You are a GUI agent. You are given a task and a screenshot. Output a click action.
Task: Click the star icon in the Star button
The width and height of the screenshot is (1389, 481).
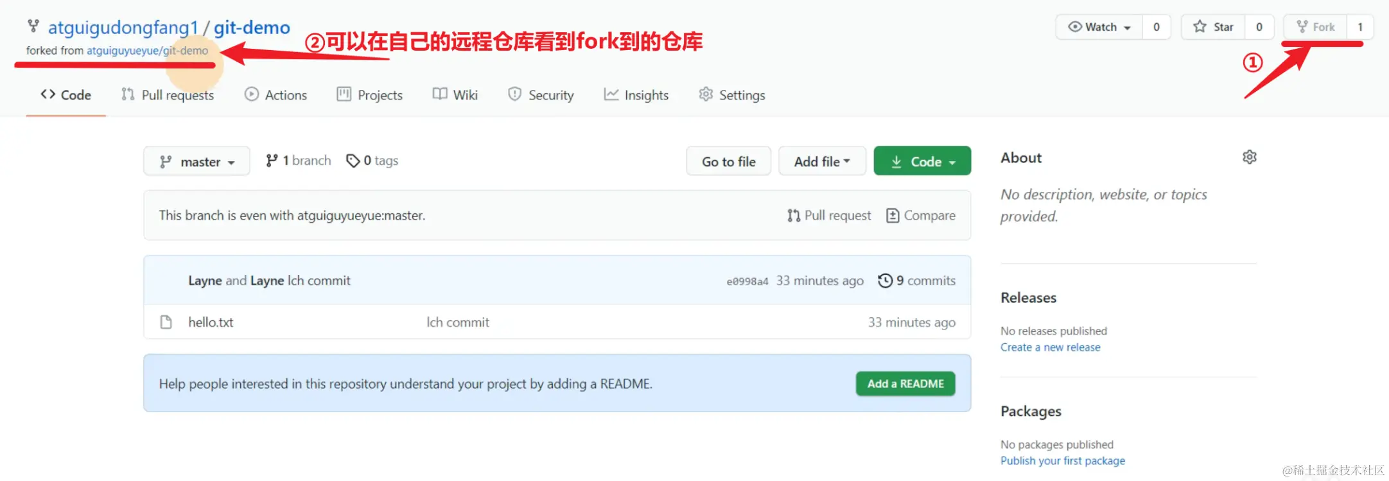pos(1200,27)
